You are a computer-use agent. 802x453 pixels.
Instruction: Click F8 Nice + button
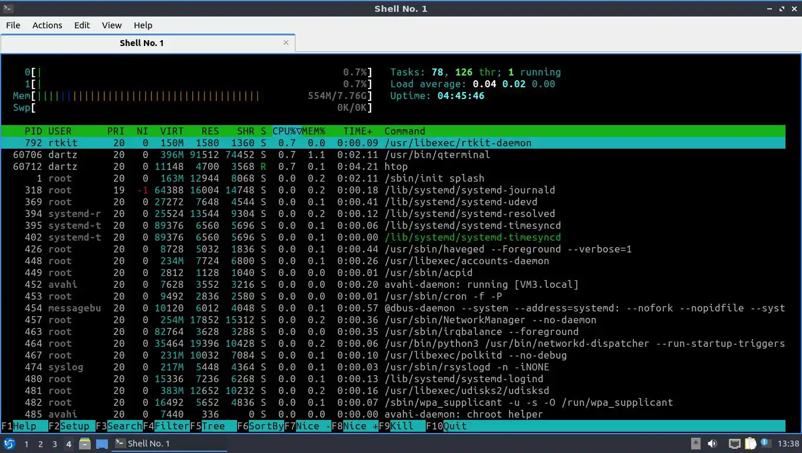(x=355, y=426)
